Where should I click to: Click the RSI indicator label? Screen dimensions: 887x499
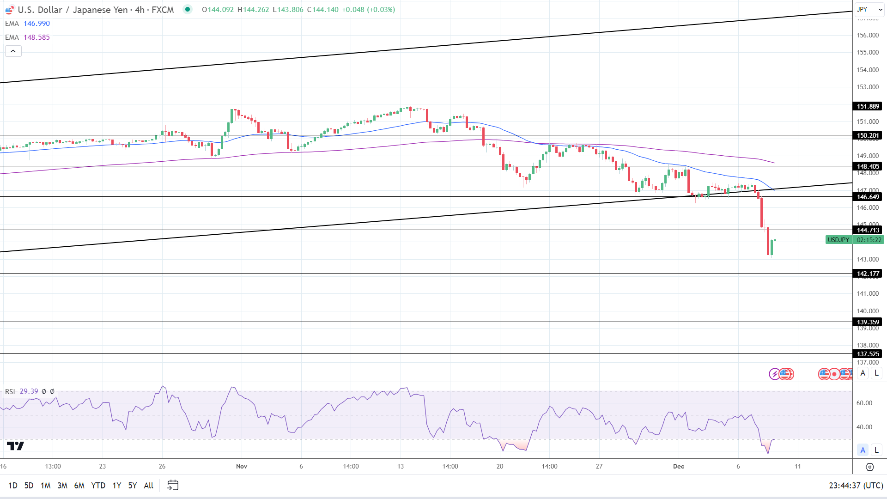(x=10, y=391)
